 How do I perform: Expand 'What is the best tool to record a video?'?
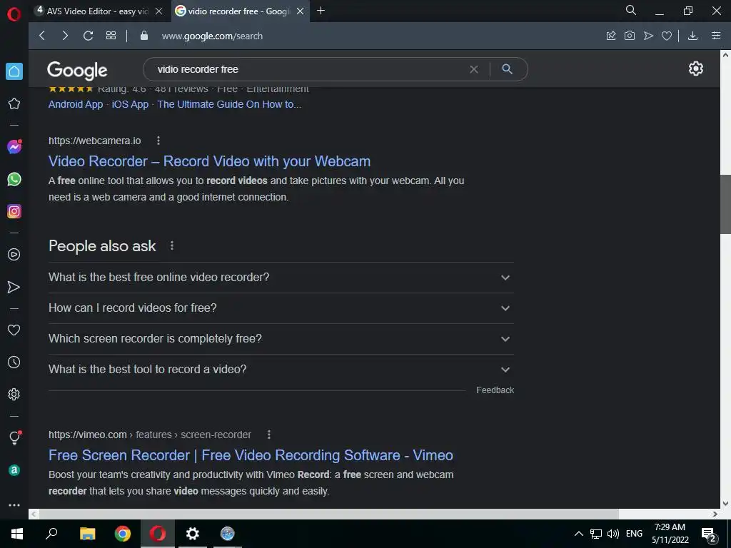(x=281, y=370)
